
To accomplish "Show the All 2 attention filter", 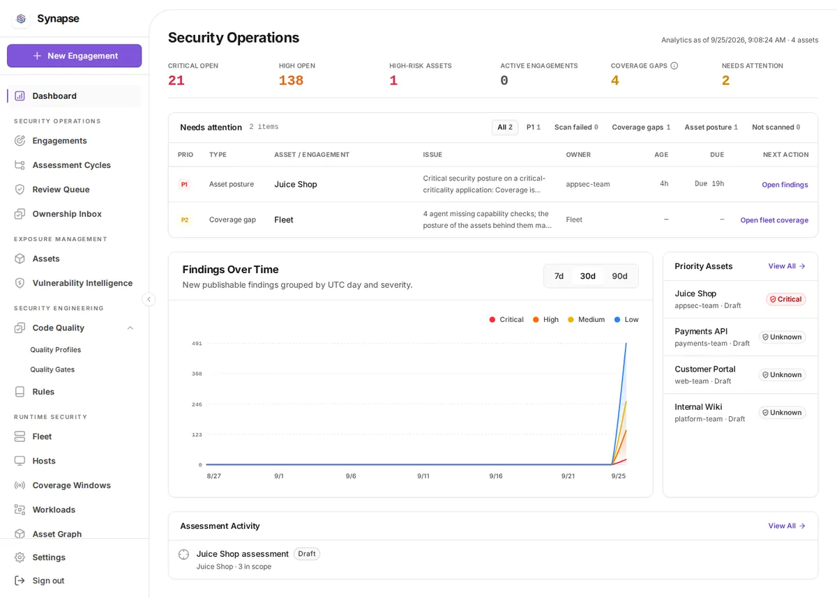I will [505, 128].
